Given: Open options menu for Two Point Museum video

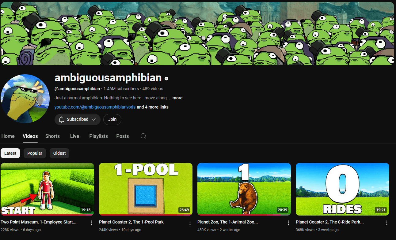Looking at the screenshot, I should [91, 223].
